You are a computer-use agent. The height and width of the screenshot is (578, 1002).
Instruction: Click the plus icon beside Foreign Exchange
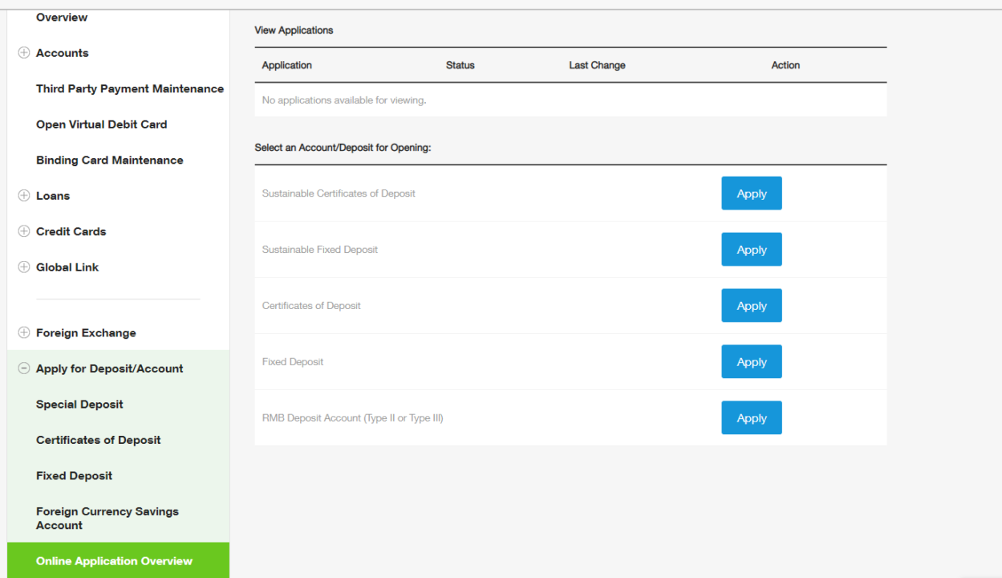[22, 332]
